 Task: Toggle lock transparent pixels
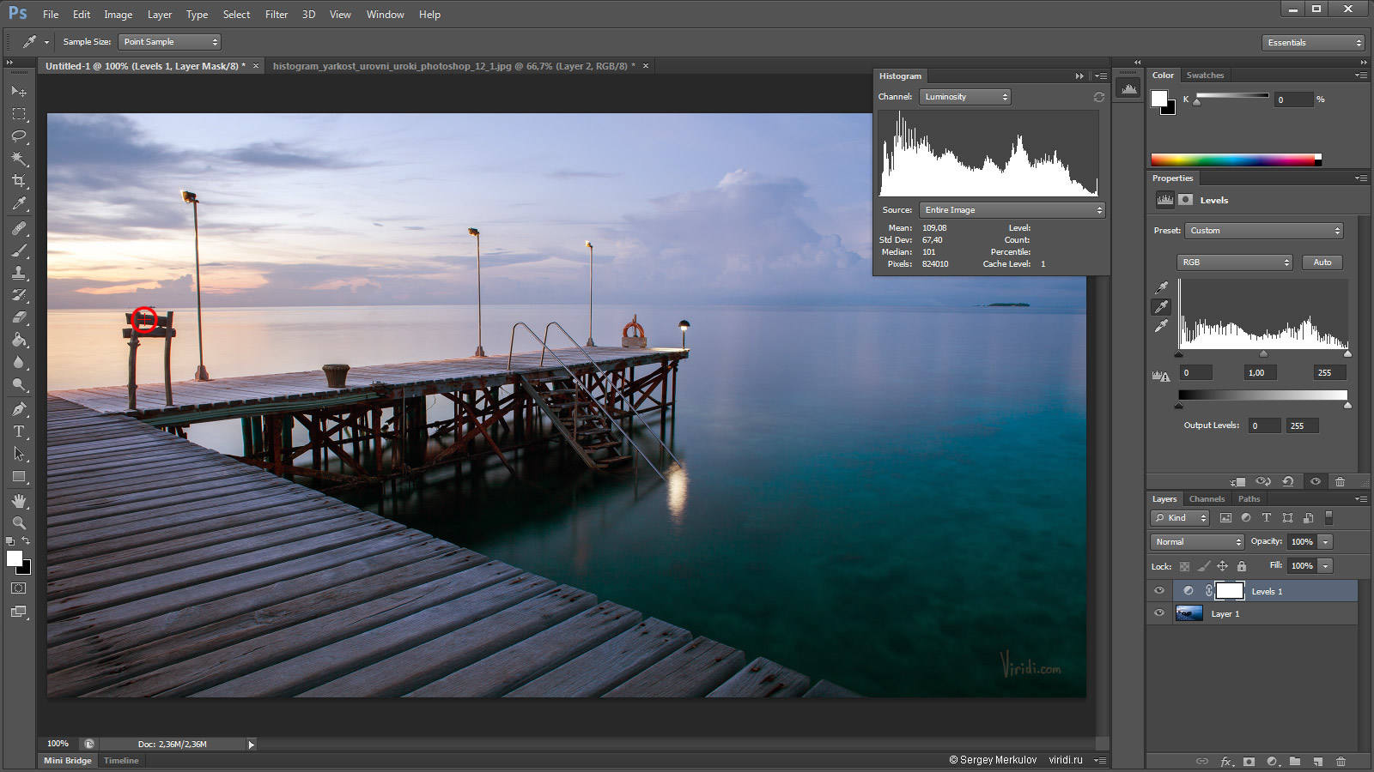1184,566
